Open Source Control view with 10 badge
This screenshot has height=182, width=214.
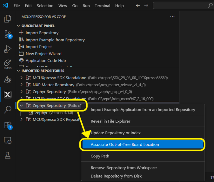(x=7, y=34)
